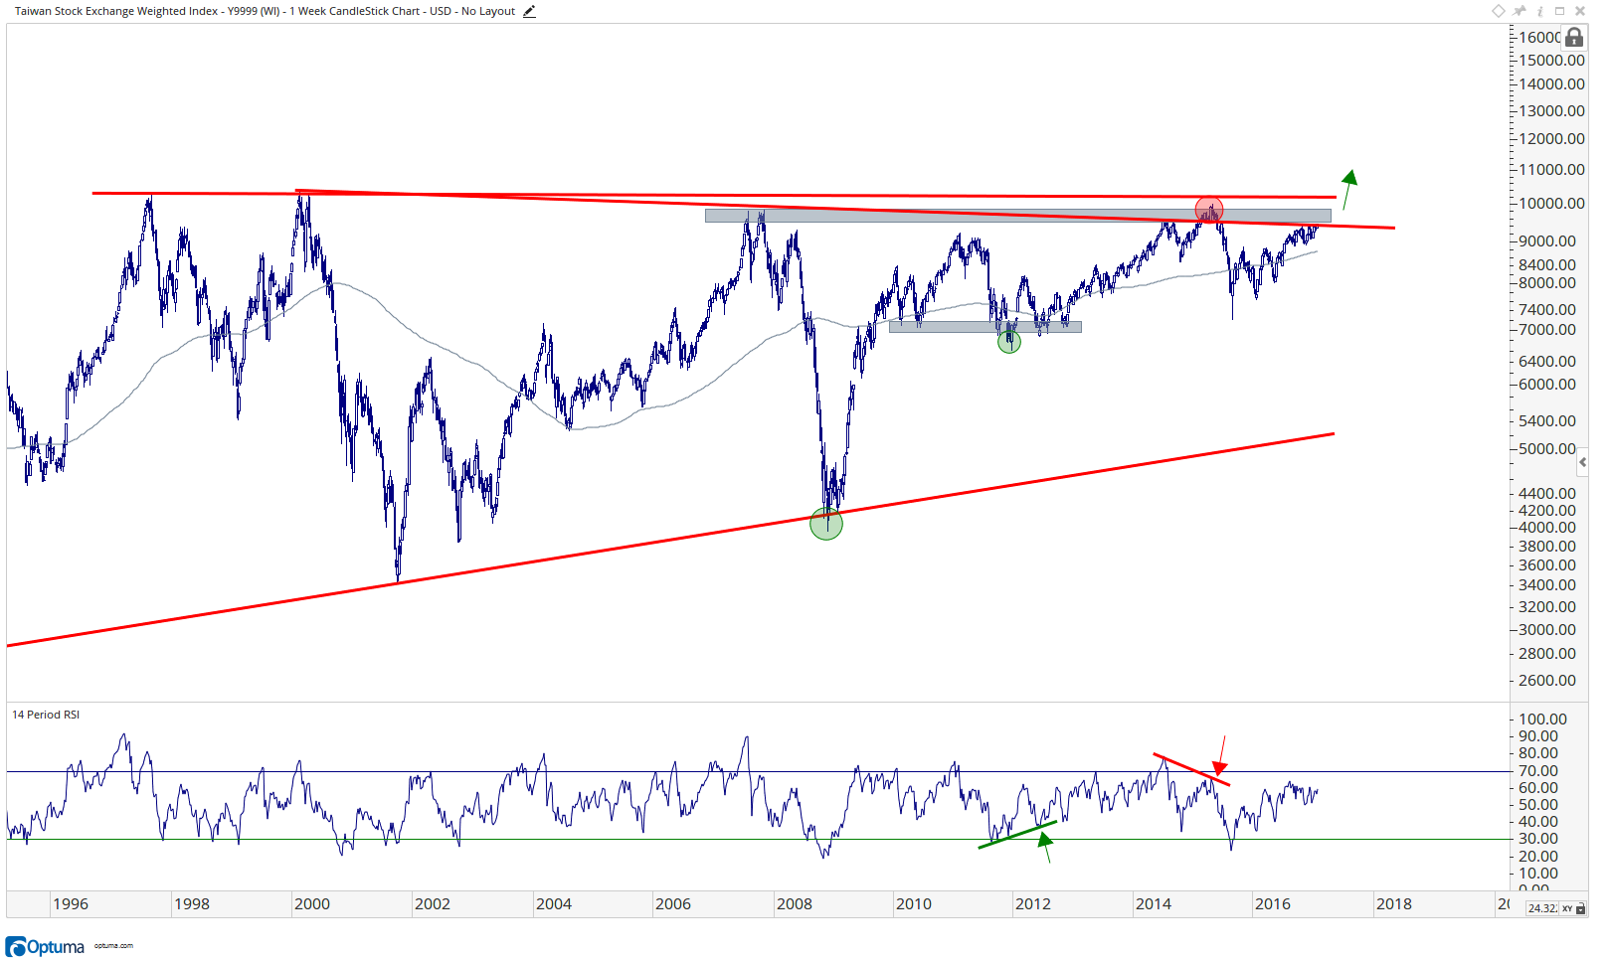Click the 2012 date axis label
The width and height of the screenshot is (1611, 961).
1033,903
